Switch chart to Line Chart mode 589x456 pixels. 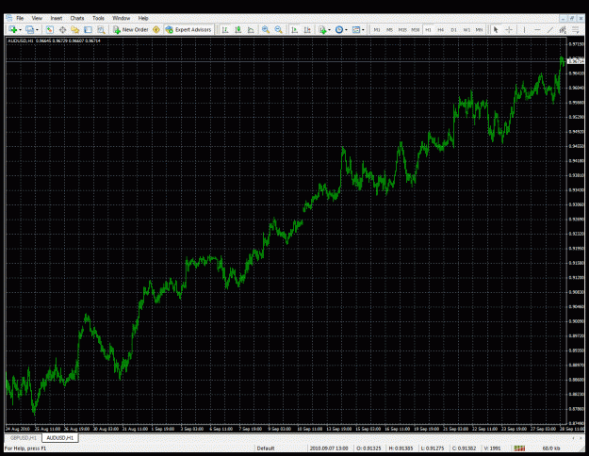[251, 29]
